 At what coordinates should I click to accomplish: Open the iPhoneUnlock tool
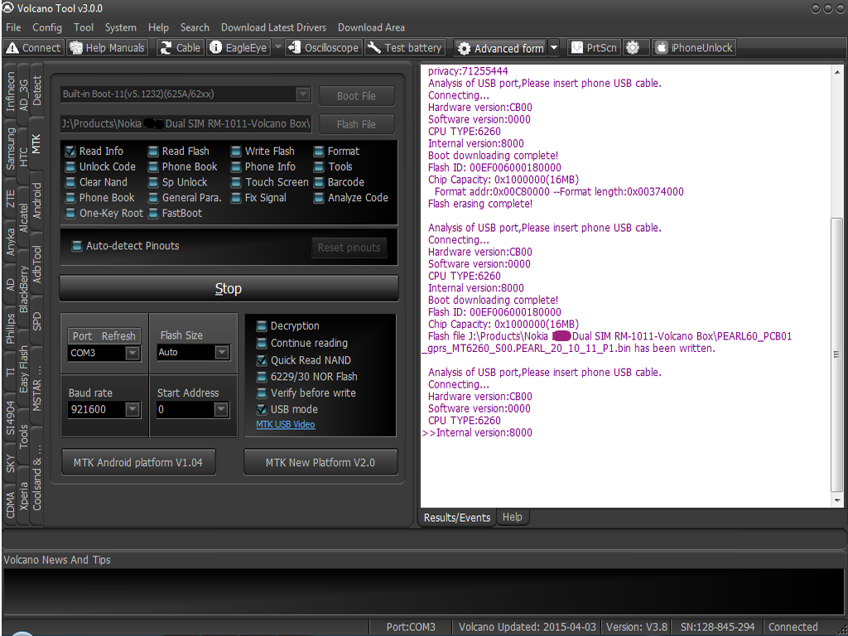[x=693, y=47]
